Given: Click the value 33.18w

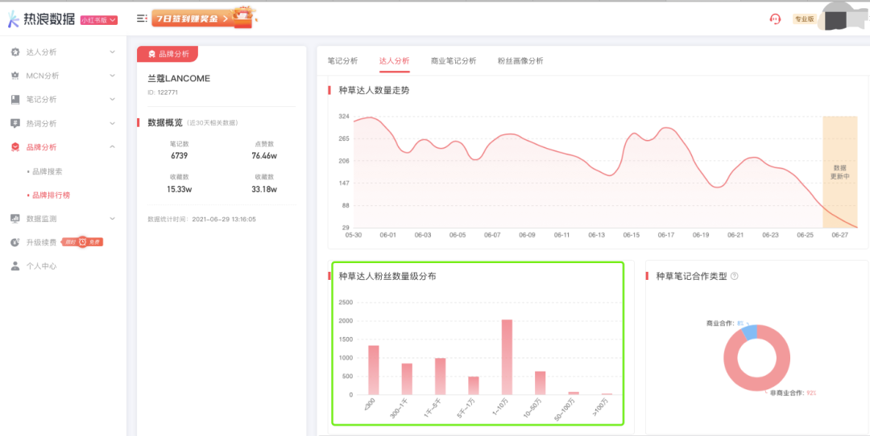Looking at the screenshot, I should pyautogui.click(x=264, y=190).
